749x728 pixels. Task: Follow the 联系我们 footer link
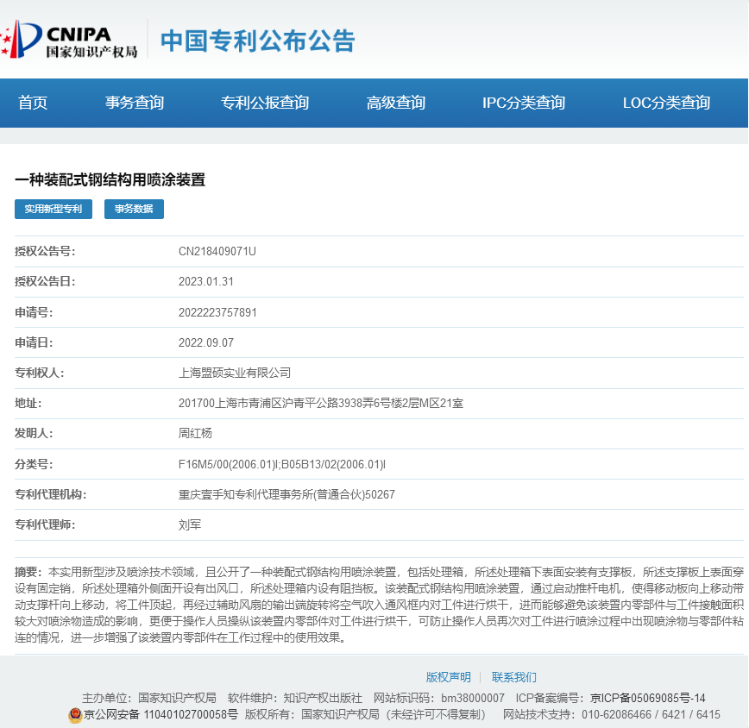(514, 677)
